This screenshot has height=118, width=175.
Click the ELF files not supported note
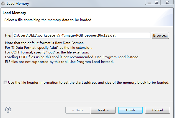[x=59, y=62]
